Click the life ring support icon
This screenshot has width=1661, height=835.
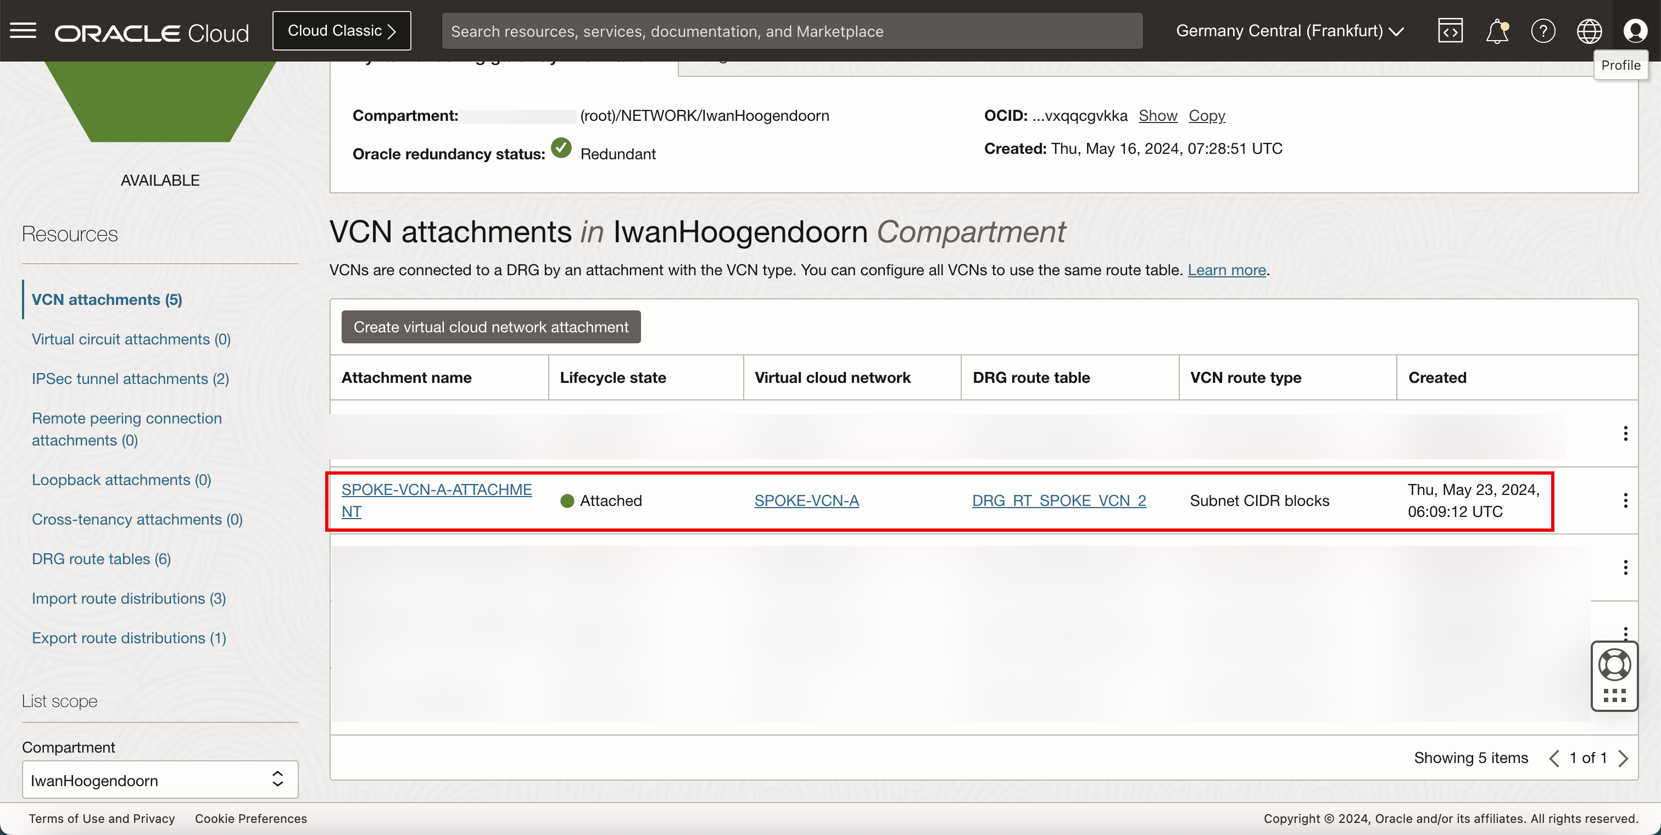pyautogui.click(x=1614, y=665)
